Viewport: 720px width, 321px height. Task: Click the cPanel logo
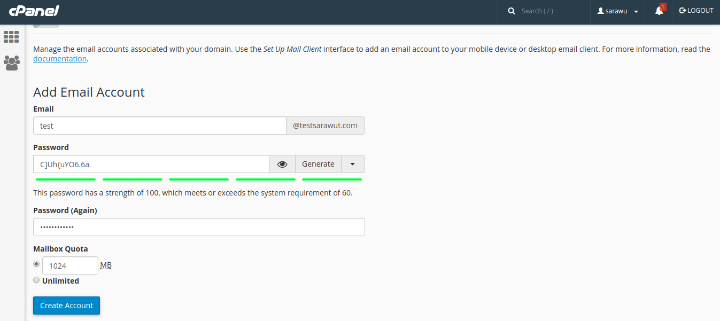[x=34, y=11]
